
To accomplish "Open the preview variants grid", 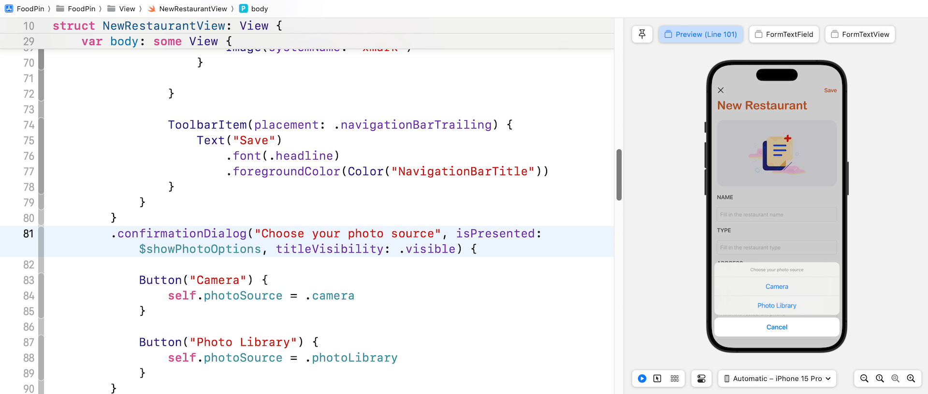I will [675, 379].
